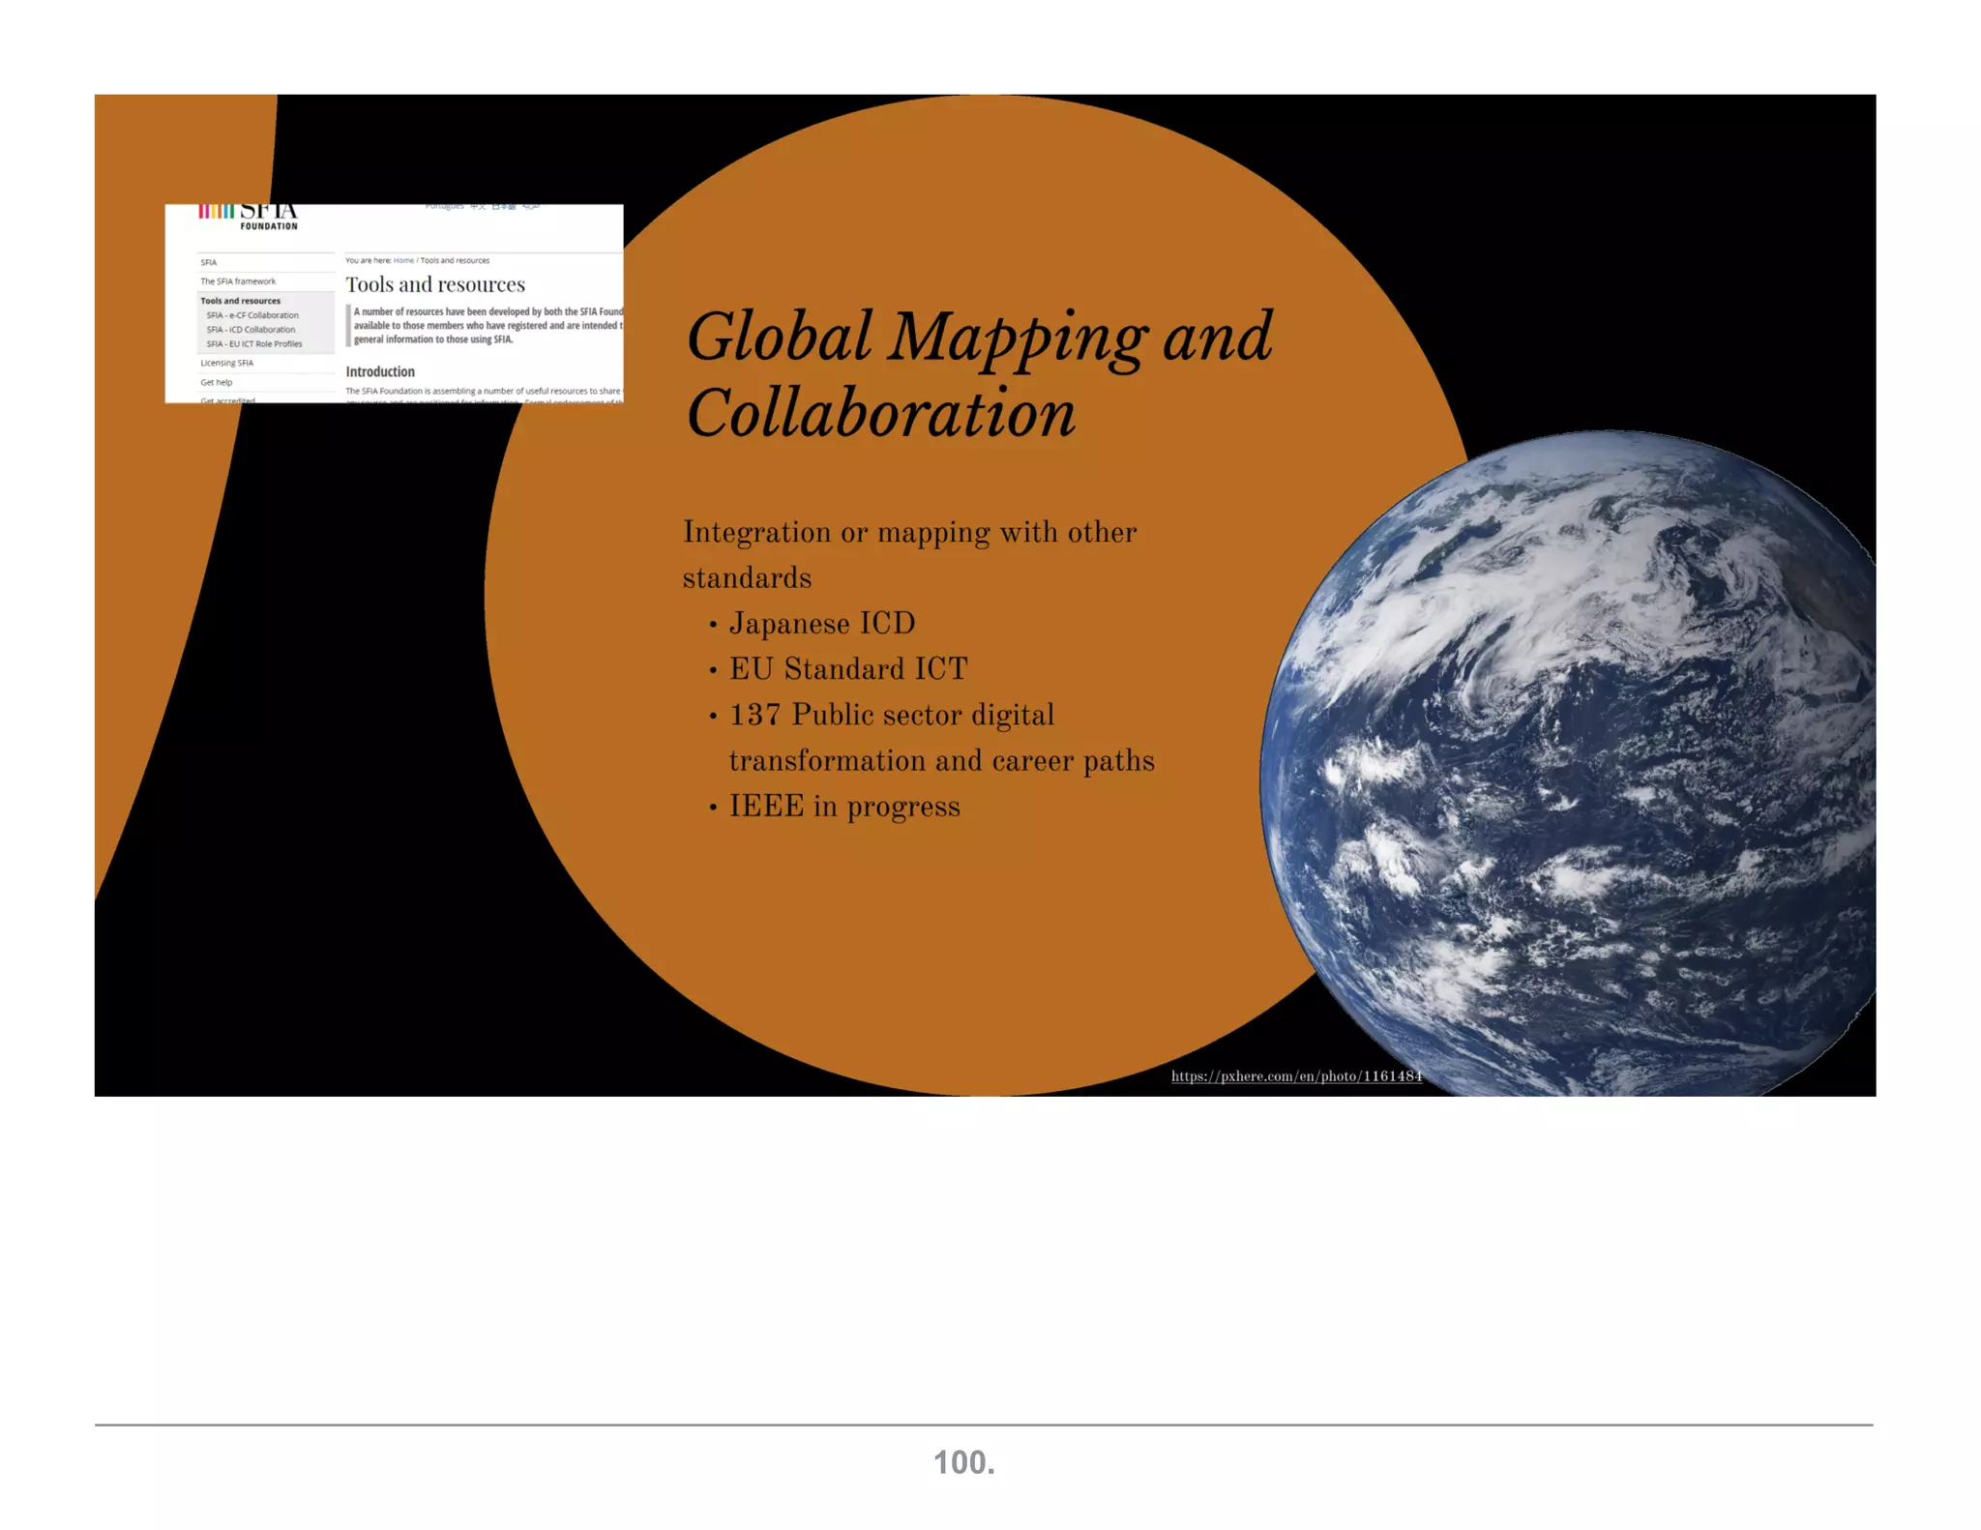
Task: Click the Tools and resources page heading
Action: tap(435, 284)
